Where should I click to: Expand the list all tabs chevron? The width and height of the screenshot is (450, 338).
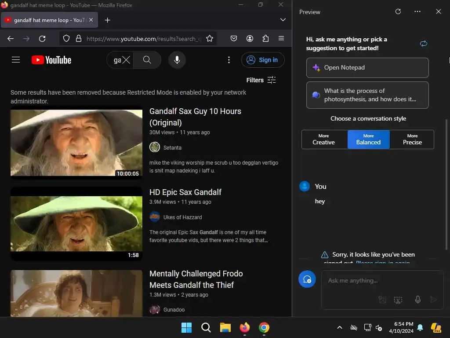click(x=283, y=19)
